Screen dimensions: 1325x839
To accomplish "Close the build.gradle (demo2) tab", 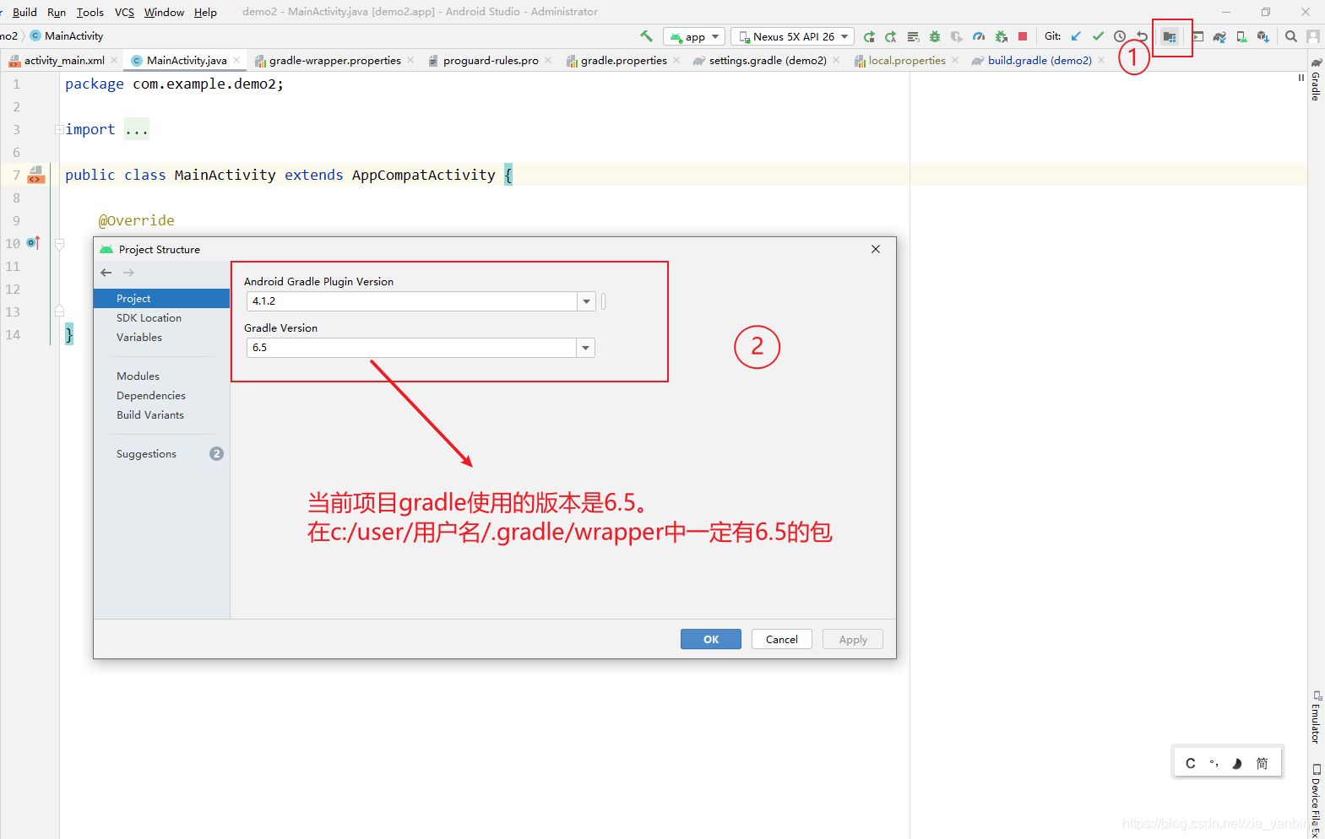I will pos(1101,60).
